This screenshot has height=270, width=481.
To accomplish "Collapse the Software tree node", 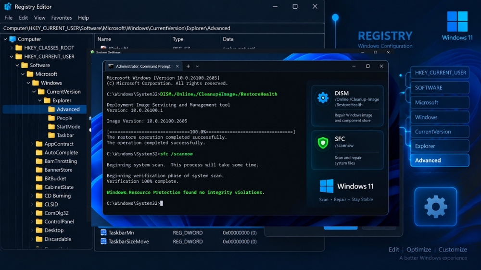I will [x=17, y=65].
